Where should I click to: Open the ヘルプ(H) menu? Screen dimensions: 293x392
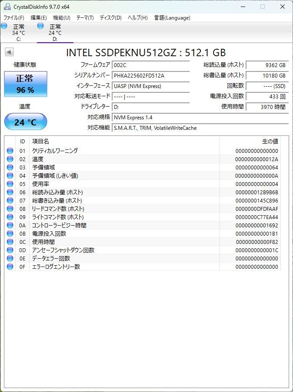[x=137, y=18]
